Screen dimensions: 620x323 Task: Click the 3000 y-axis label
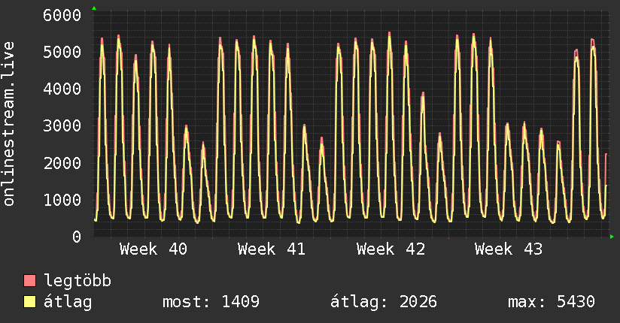coord(62,125)
